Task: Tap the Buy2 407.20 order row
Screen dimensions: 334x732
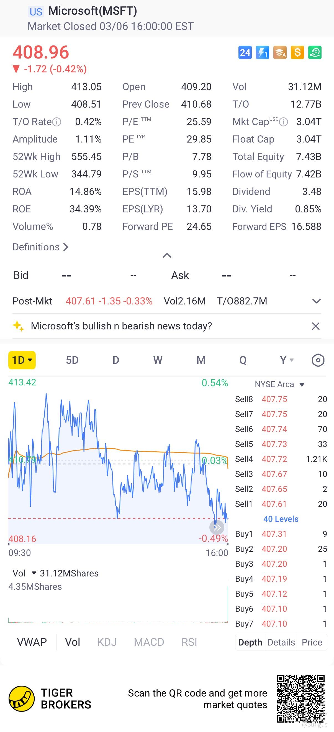Action: point(281,549)
